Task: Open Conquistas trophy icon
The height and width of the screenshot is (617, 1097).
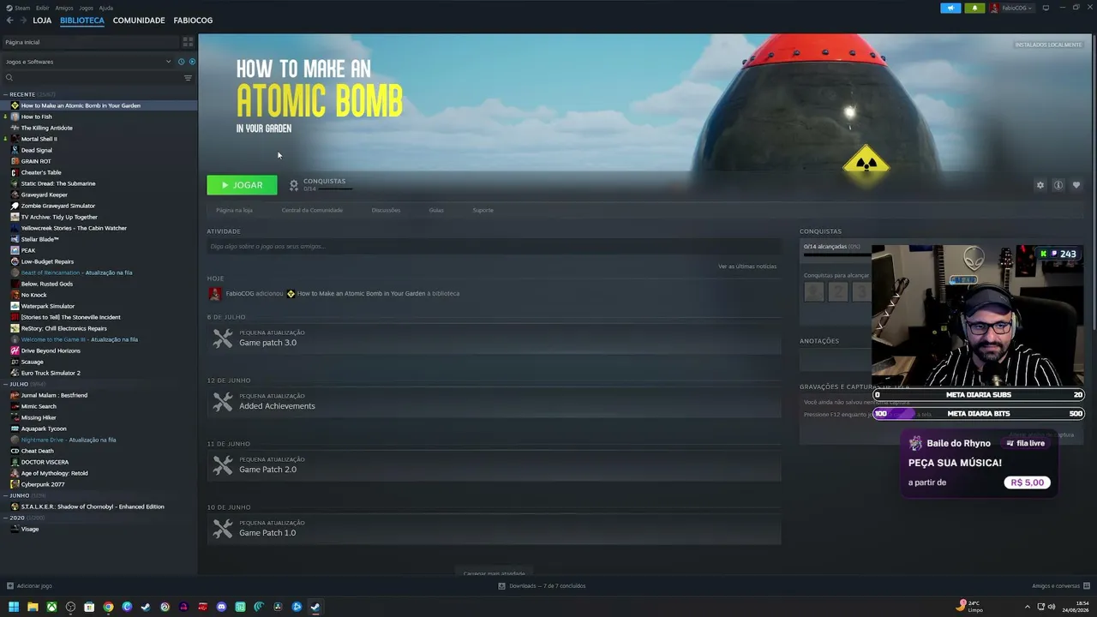Action: (294, 185)
